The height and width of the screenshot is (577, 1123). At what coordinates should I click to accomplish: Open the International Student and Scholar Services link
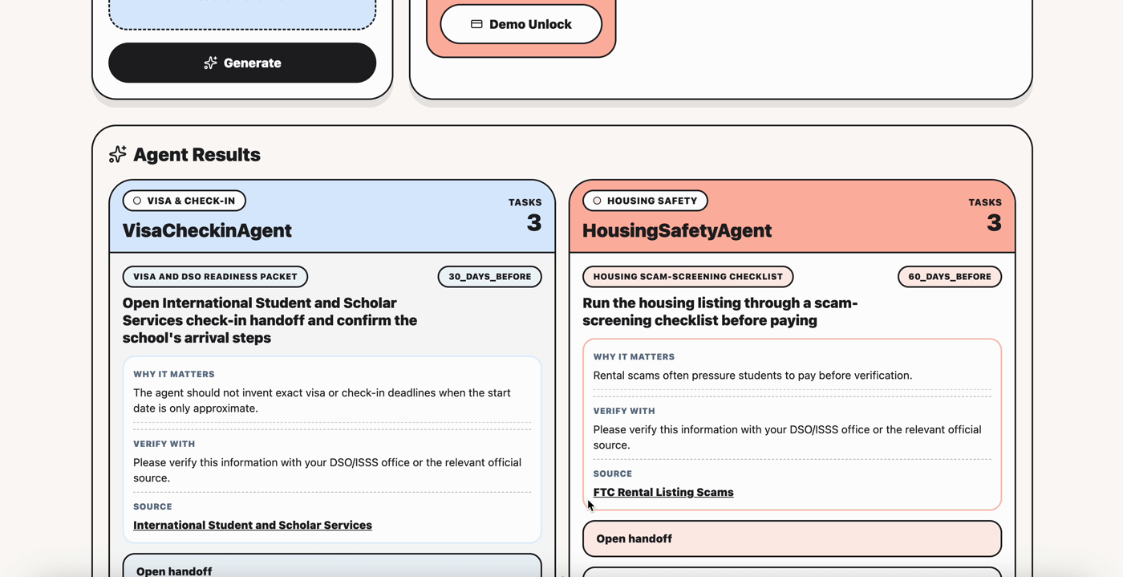253,525
